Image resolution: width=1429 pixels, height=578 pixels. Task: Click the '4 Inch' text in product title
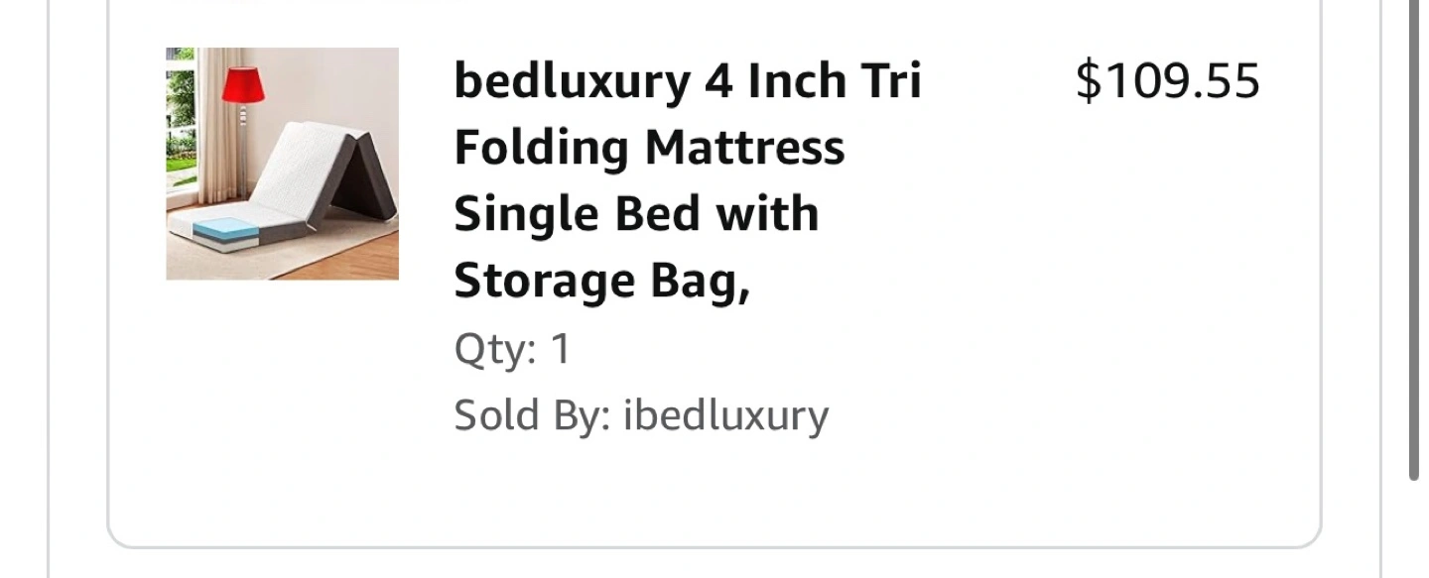coord(778,80)
